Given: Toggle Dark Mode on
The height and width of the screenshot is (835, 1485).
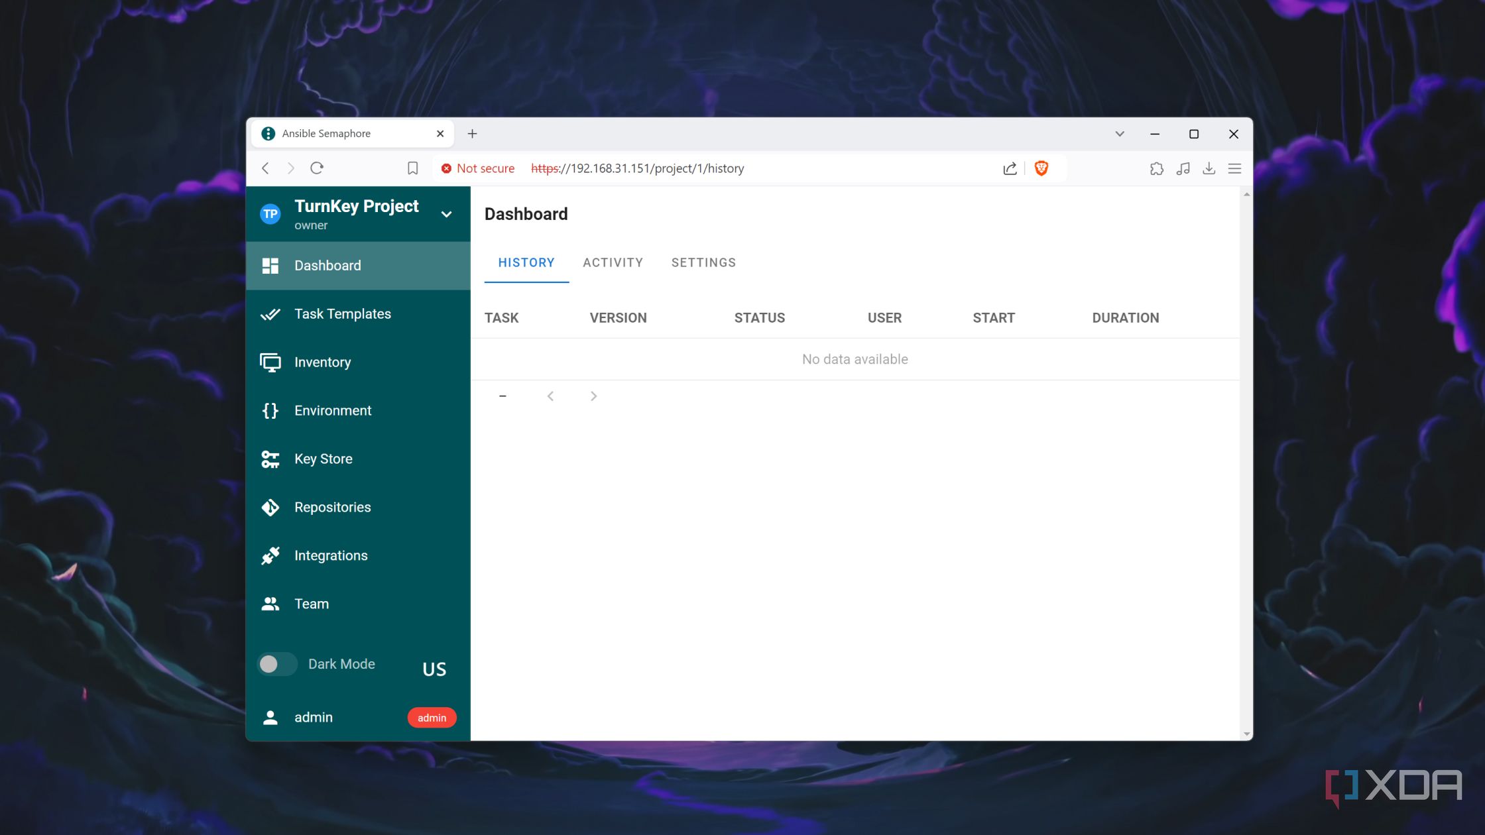Looking at the screenshot, I should click(277, 663).
